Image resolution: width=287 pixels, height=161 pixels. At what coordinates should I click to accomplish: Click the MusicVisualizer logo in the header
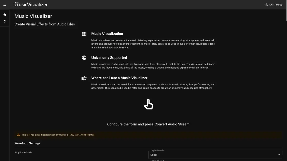[30, 4]
